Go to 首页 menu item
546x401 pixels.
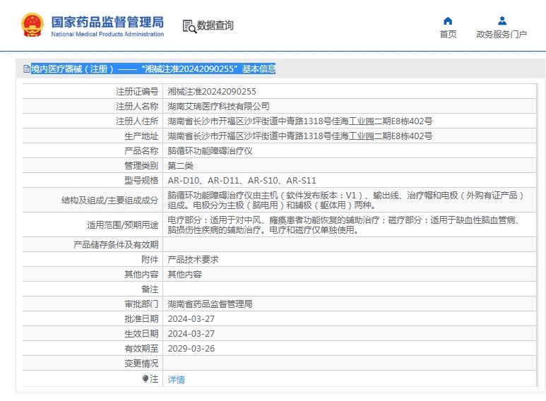pos(448,34)
